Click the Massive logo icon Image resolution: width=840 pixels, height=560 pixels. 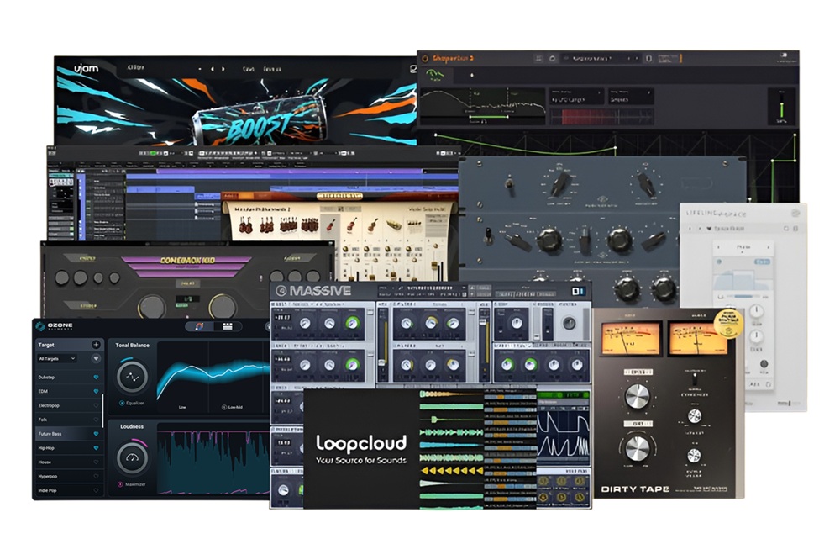pyautogui.click(x=283, y=289)
